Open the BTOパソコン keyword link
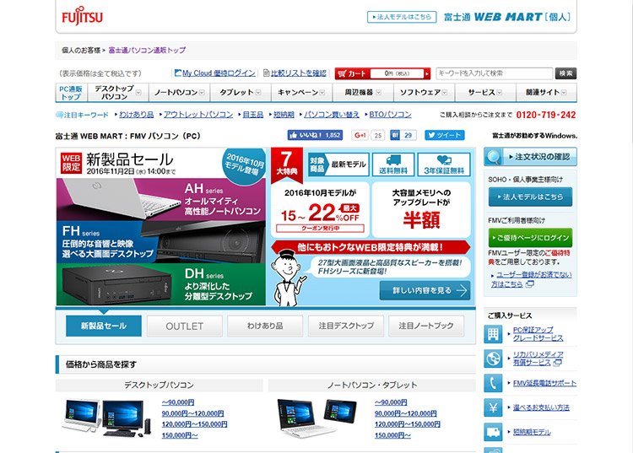633x453 pixels. point(390,115)
